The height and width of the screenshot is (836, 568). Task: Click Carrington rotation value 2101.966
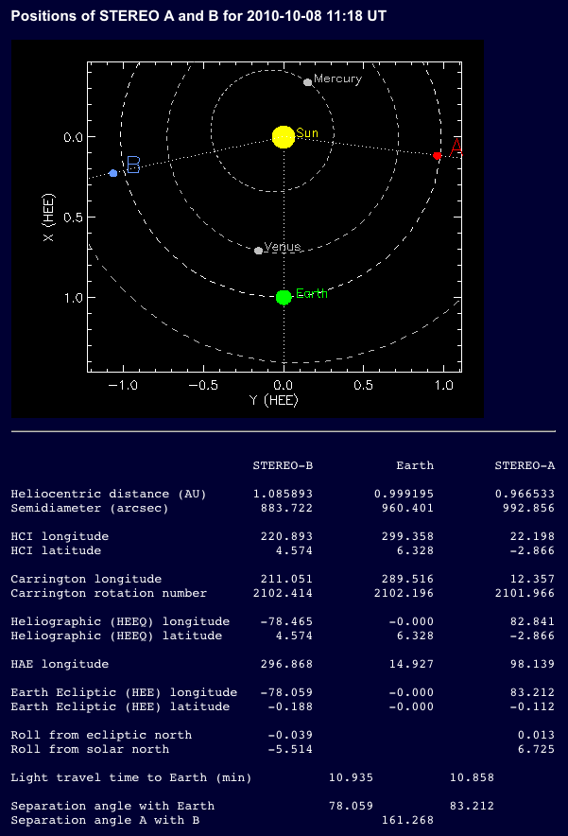525,593
